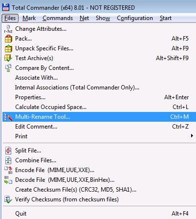The image size is (196, 219).
Task: Click the Combine Files icon
Action: click(x=8, y=160)
